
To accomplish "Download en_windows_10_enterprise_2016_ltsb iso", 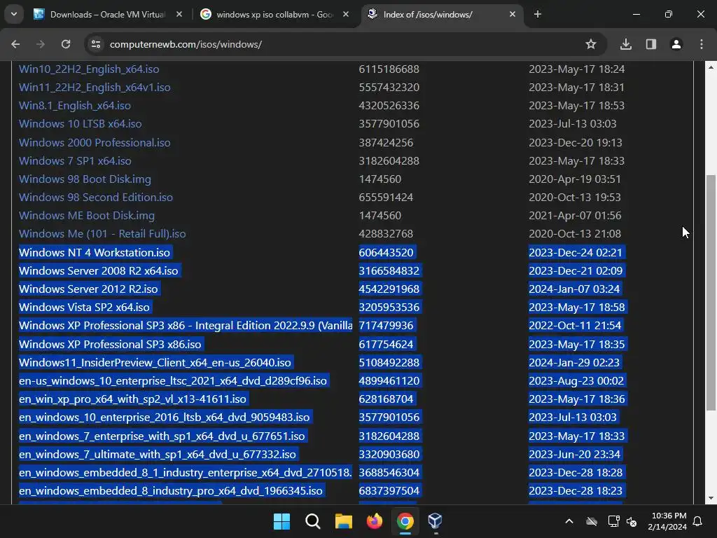I will pos(165,418).
